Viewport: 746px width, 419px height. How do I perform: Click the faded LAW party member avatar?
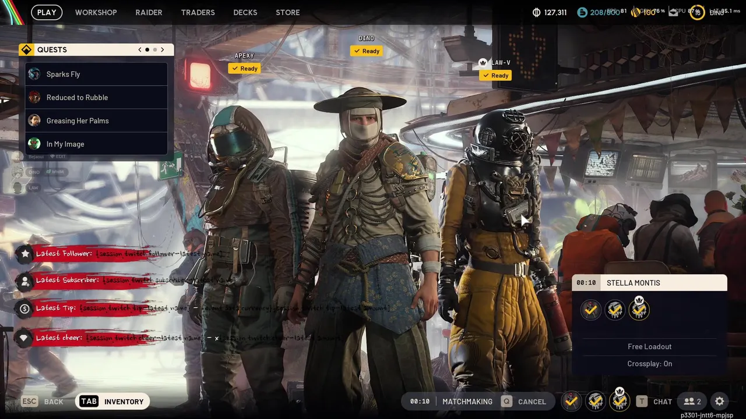coord(18,188)
